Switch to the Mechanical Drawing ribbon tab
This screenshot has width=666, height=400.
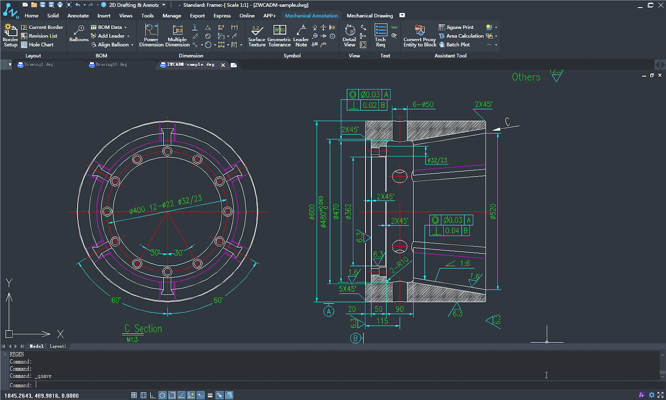click(x=370, y=16)
